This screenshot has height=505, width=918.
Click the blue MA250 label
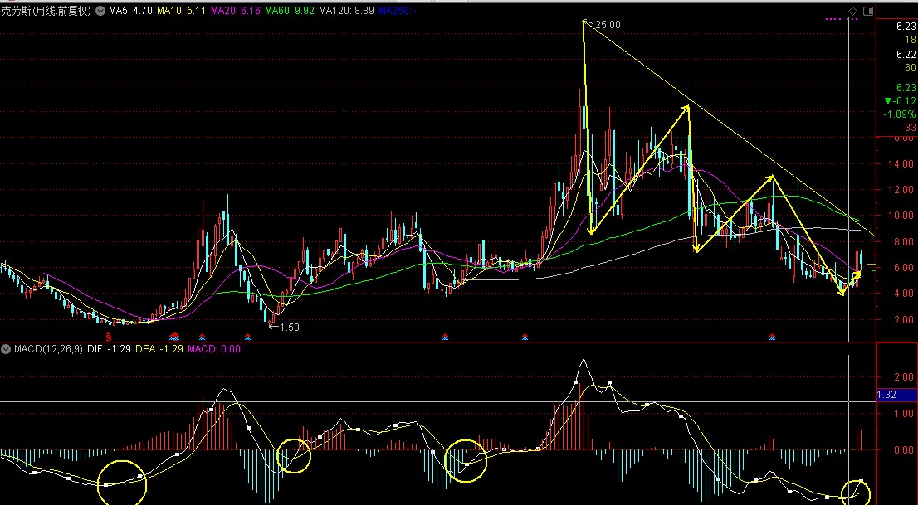point(397,11)
